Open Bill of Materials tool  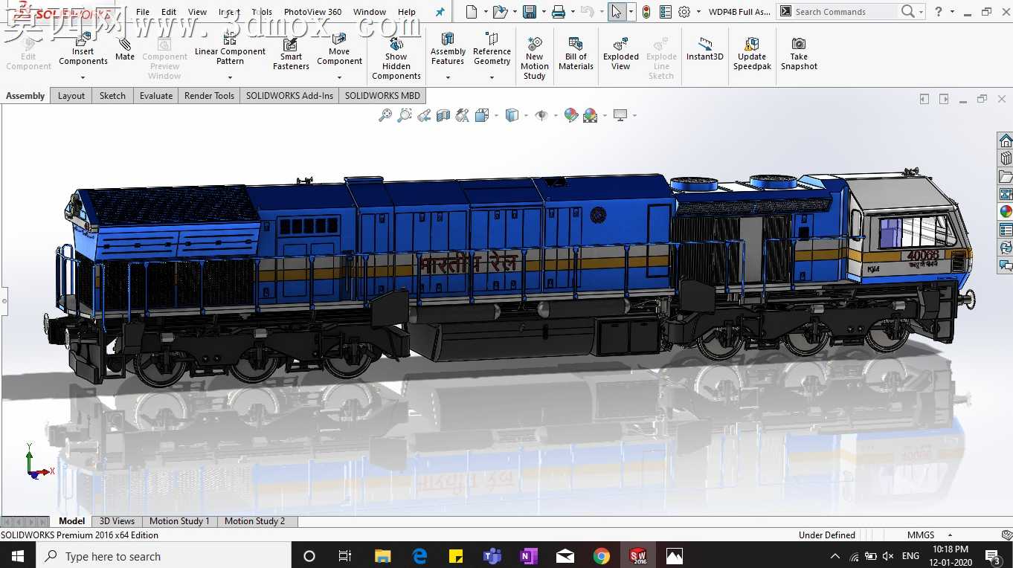click(x=576, y=53)
